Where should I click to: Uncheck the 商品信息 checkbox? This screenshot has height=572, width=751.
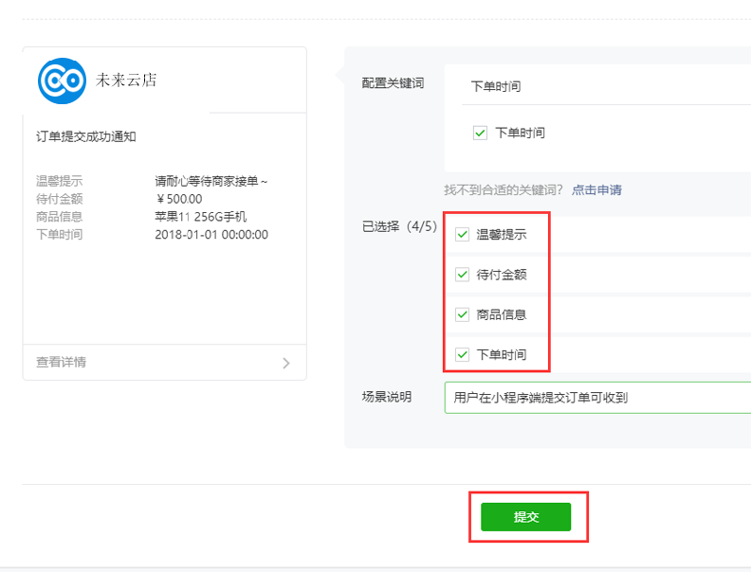coord(463,314)
